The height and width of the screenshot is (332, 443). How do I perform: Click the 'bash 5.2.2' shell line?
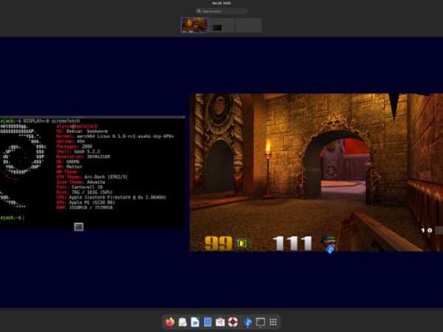click(78, 151)
